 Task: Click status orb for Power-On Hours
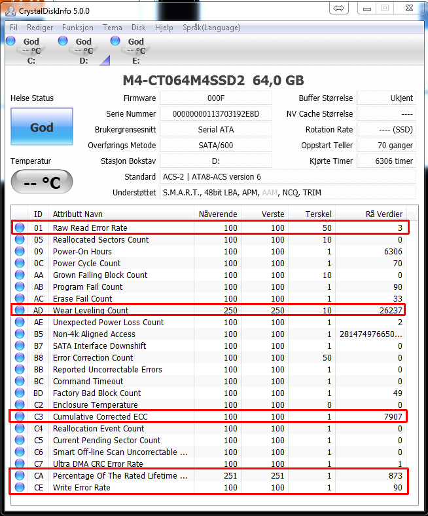[x=20, y=251]
